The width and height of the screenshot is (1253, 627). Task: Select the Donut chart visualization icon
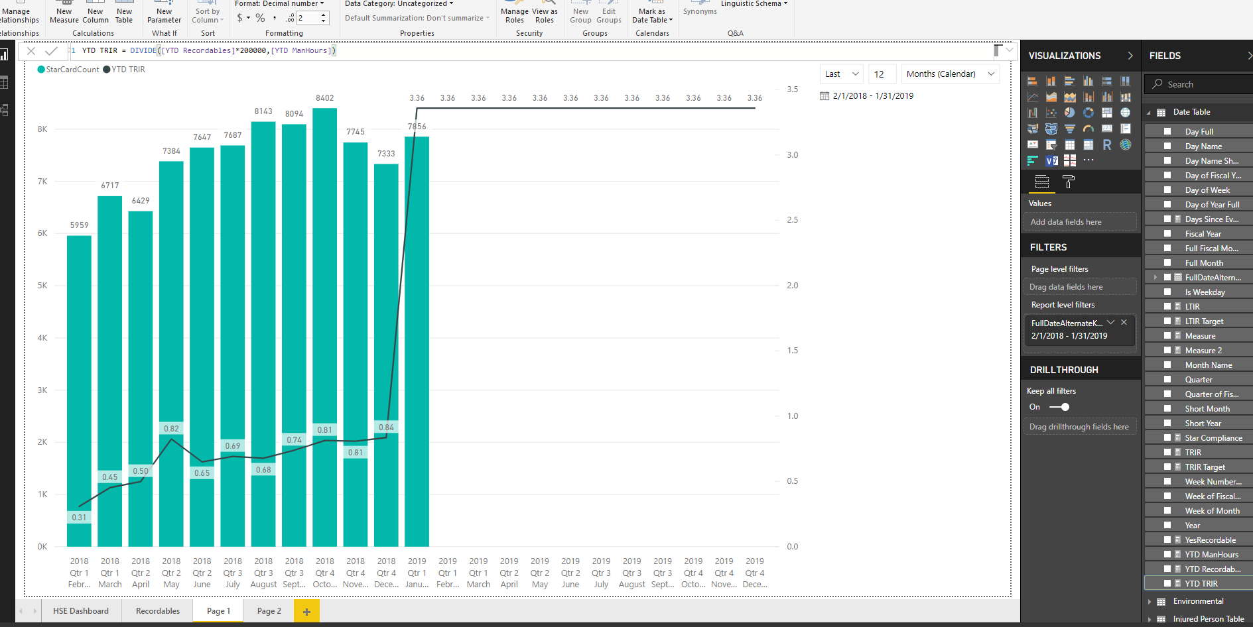(x=1088, y=113)
